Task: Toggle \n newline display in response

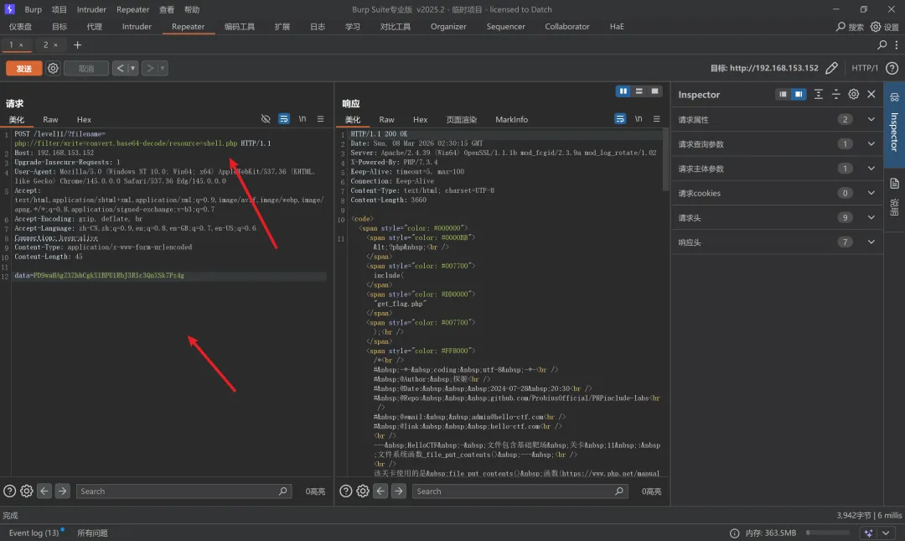Action: [x=639, y=118]
